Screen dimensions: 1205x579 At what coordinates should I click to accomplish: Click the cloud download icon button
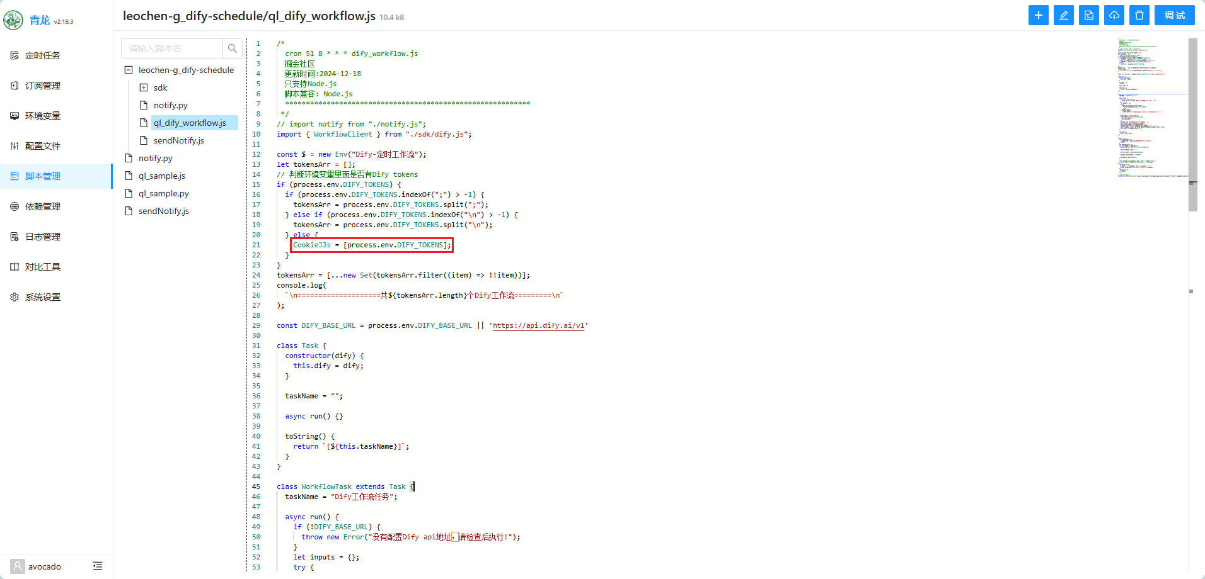pos(1114,15)
